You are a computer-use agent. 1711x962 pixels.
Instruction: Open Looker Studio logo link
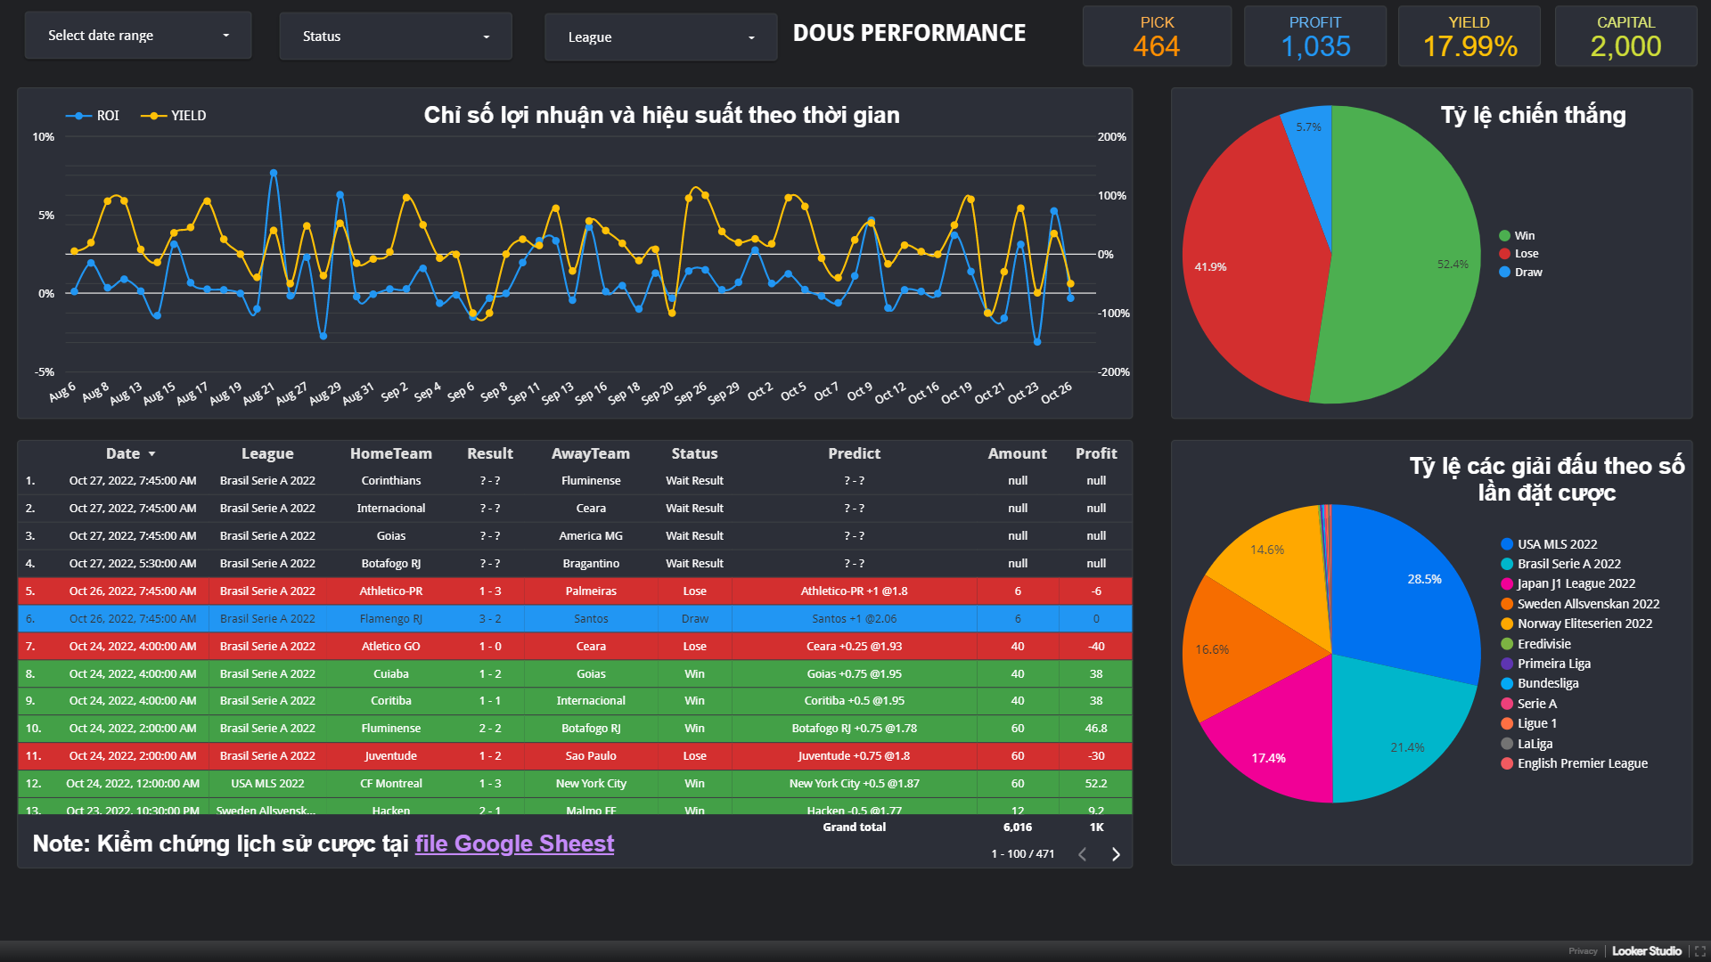(x=1646, y=951)
